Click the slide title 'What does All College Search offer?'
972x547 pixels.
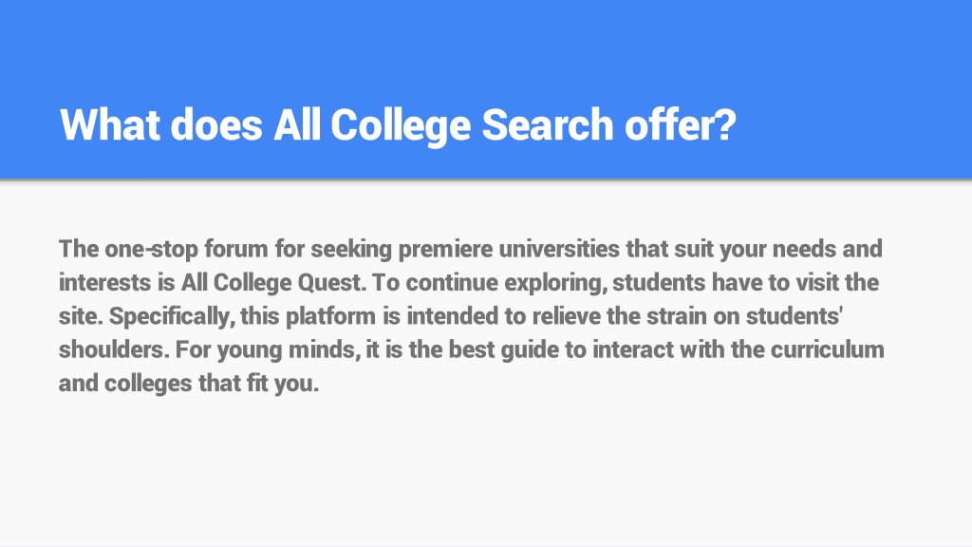[x=398, y=125]
